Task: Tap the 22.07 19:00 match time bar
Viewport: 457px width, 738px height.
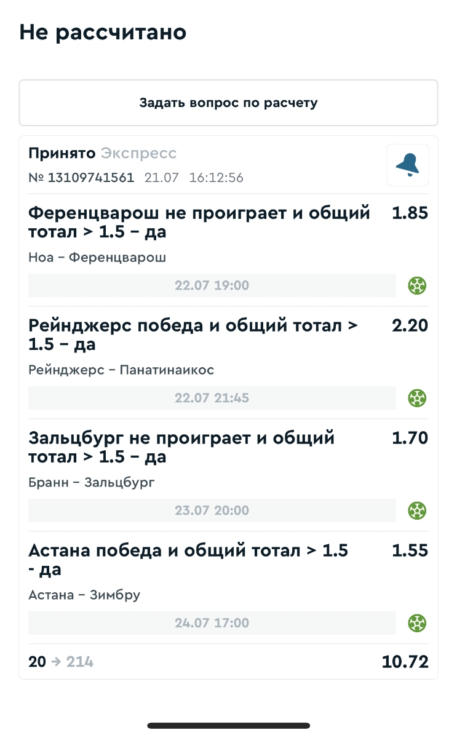Action: click(212, 286)
